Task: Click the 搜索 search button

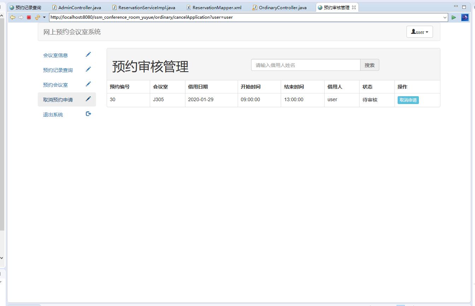Action: pos(369,65)
